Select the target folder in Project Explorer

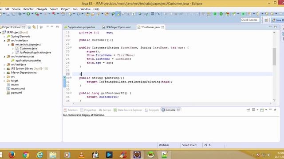coord(15,81)
